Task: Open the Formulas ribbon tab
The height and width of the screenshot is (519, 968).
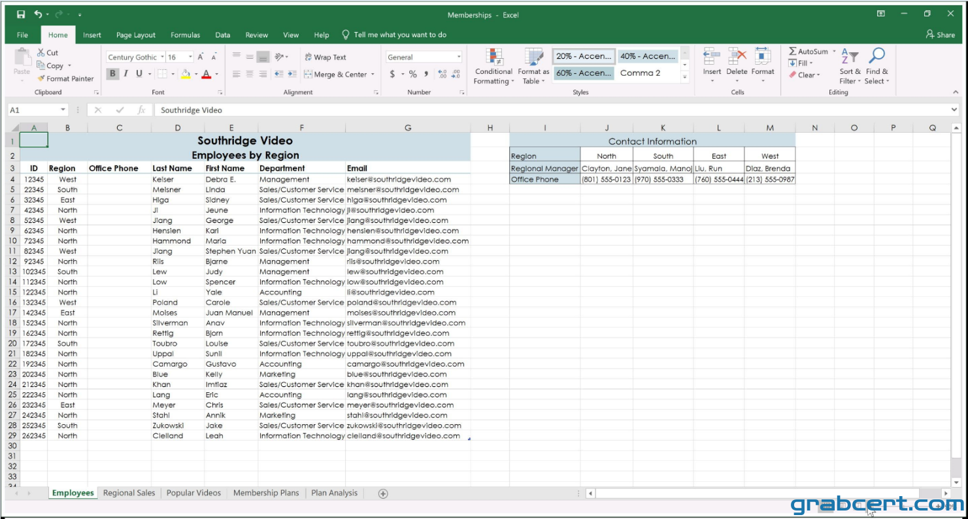Action: tap(186, 35)
